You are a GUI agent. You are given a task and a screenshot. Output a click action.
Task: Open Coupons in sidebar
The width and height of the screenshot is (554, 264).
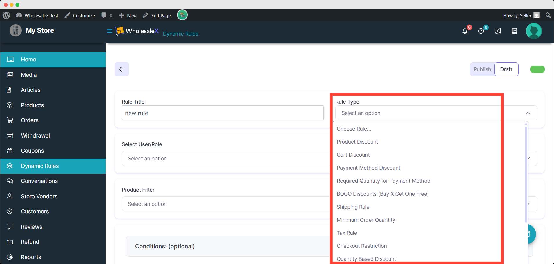[x=53, y=151]
